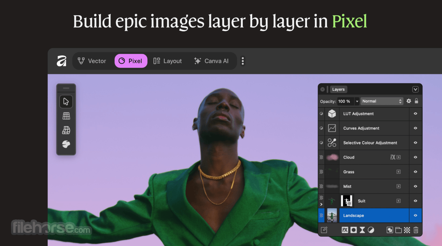Select the Liquify smudge tool in toolbox

click(66, 144)
